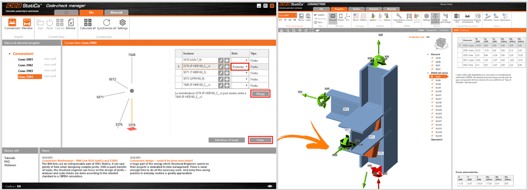This screenshot has width=528, height=190.
Task: Switch to Materiali tab in Connection window
Action: pyautogui.click(x=391, y=9)
